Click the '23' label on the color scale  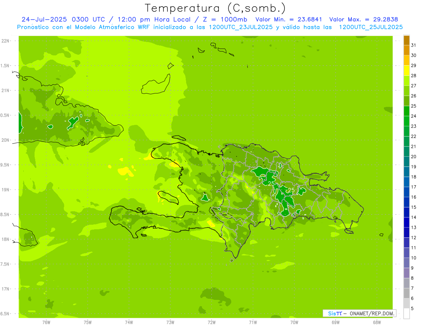[x=414, y=126]
